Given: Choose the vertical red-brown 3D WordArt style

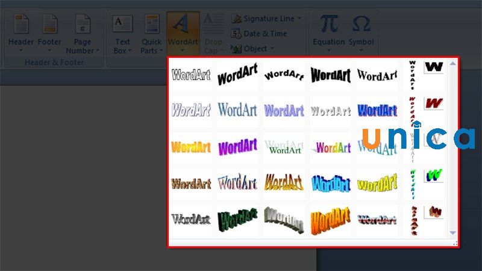Looking at the screenshot, I should (x=414, y=220).
